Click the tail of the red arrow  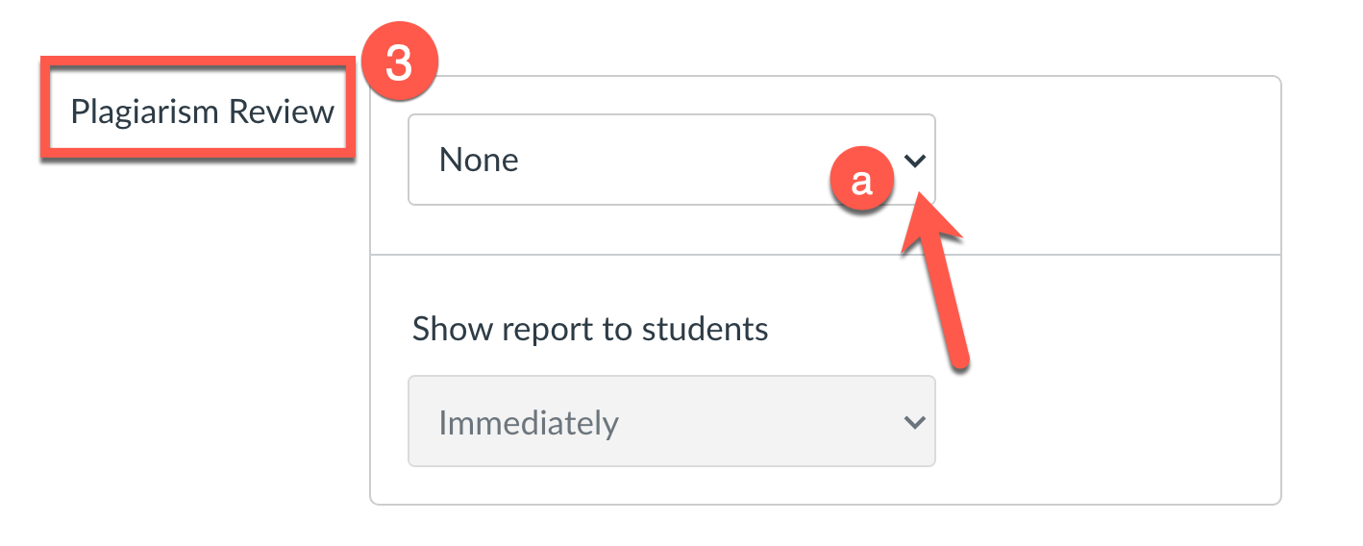pyautogui.click(x=957, y=358)
